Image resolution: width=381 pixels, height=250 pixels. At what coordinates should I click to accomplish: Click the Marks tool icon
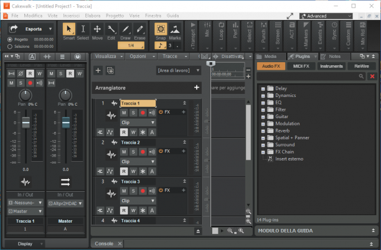coord(175,29)
